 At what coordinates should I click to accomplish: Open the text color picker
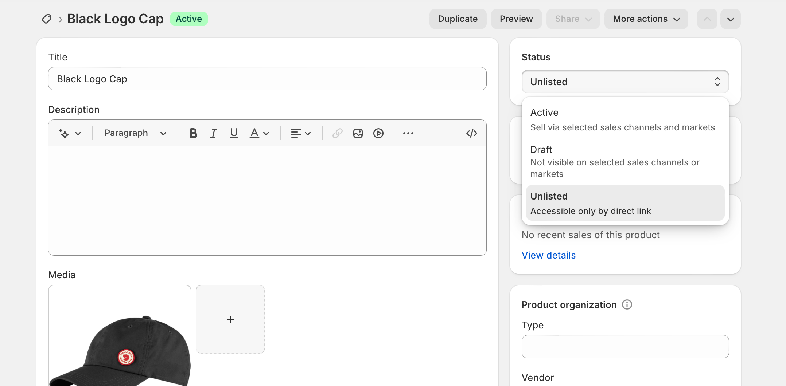coord(259,133)
